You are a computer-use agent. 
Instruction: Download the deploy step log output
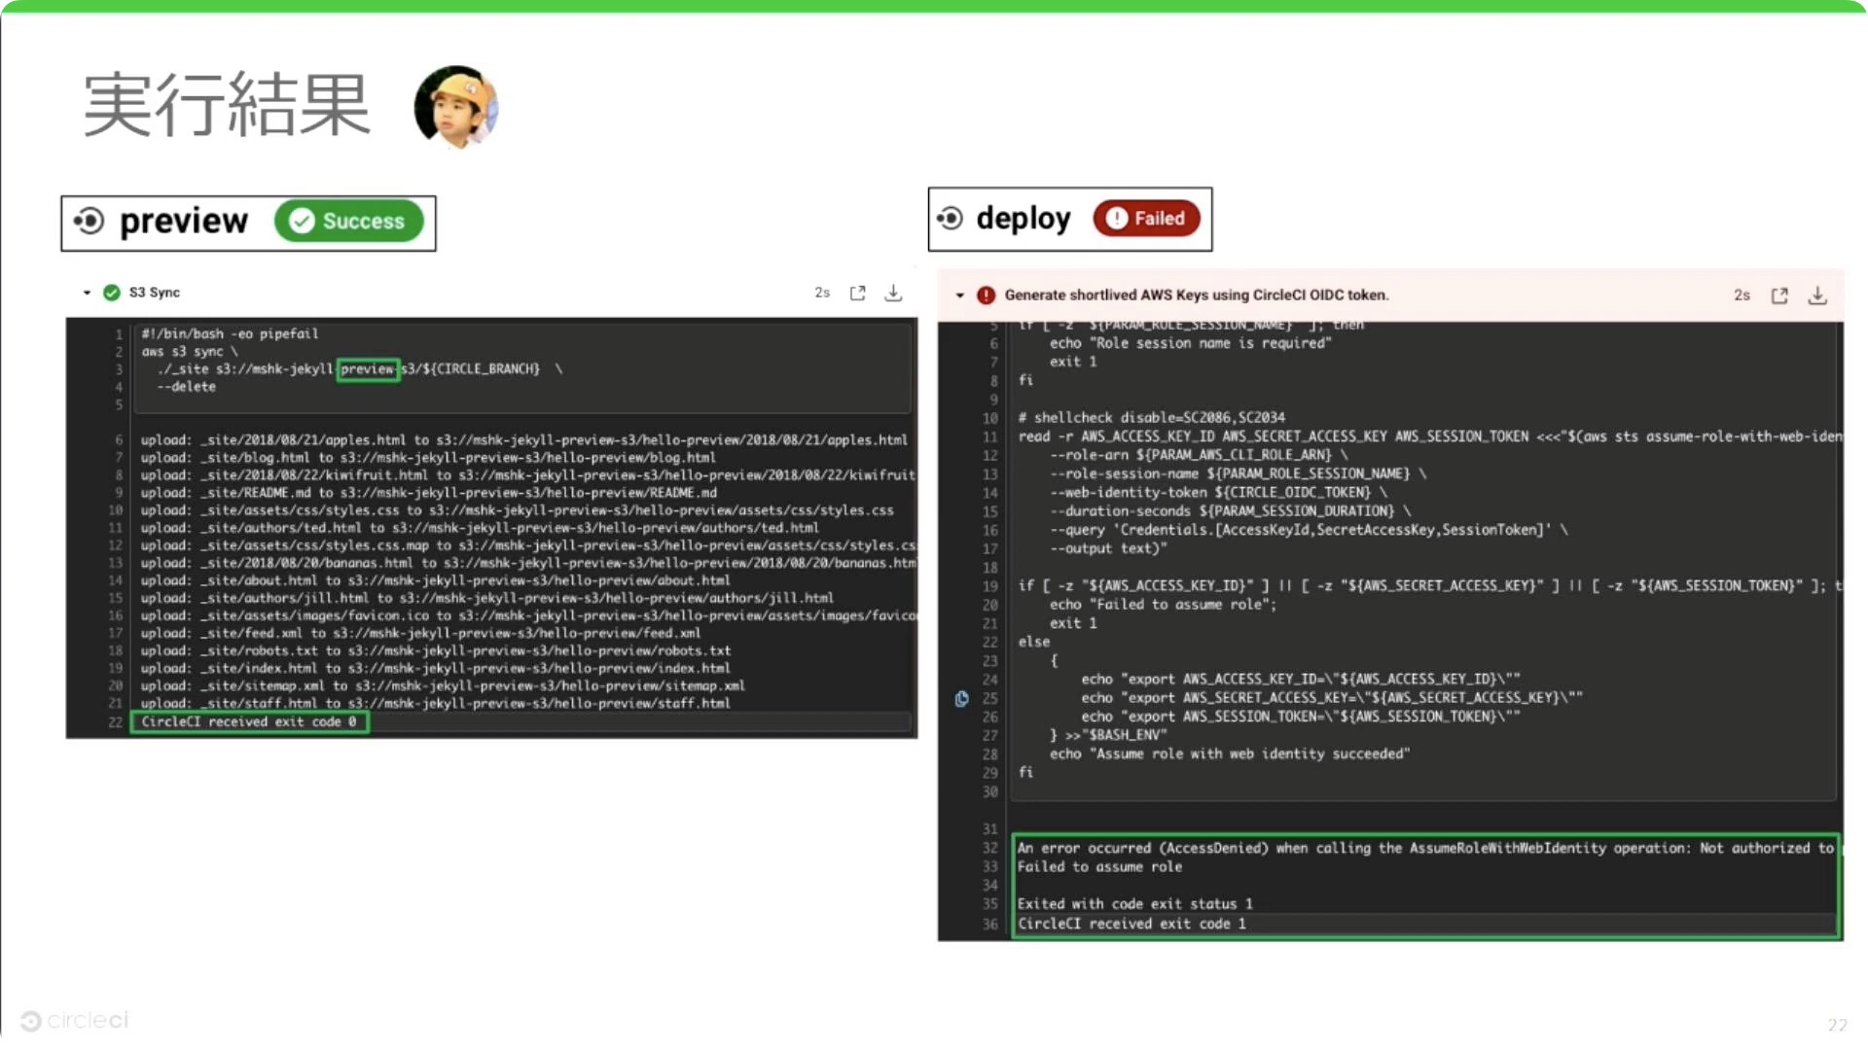pyautogui.click(x=1818, y=296)
